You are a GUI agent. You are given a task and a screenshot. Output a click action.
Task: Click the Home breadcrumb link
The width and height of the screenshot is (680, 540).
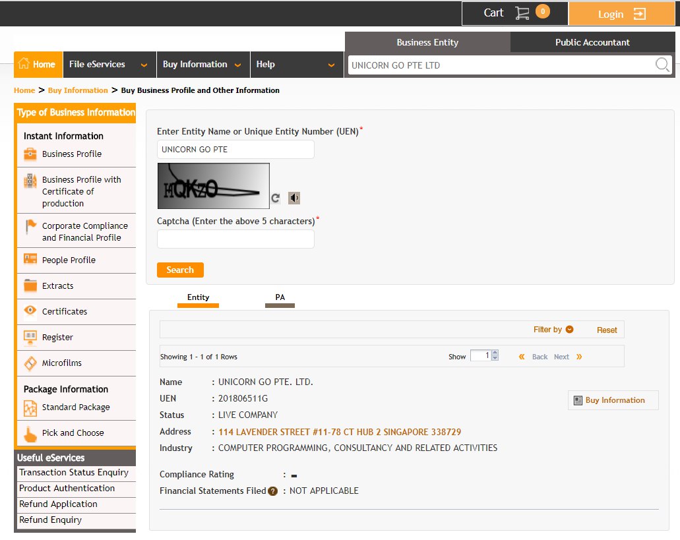pos(24,90)
